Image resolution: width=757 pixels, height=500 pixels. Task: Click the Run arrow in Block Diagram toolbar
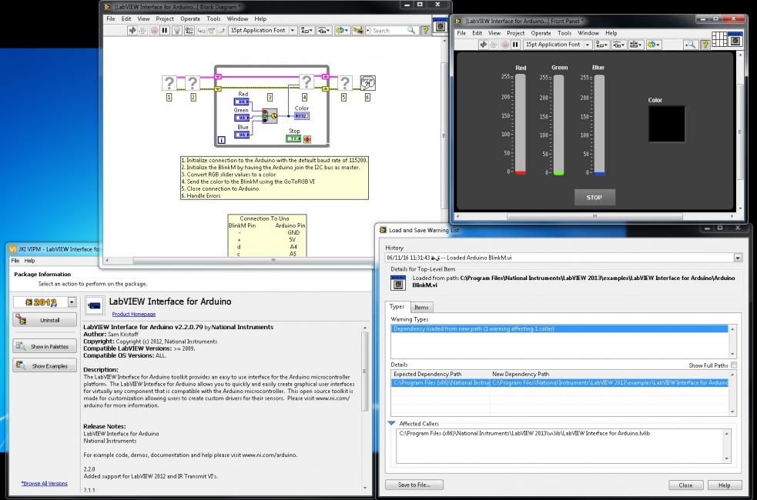click(x=132, y=31)
